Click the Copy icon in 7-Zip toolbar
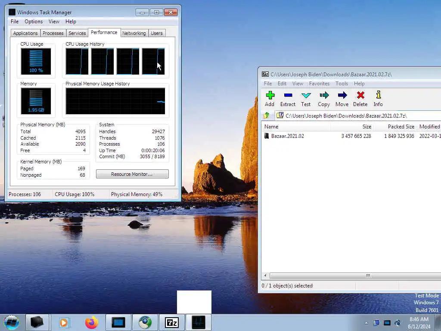The width and height of the screenshot is (441, 331). click(324, 95)
